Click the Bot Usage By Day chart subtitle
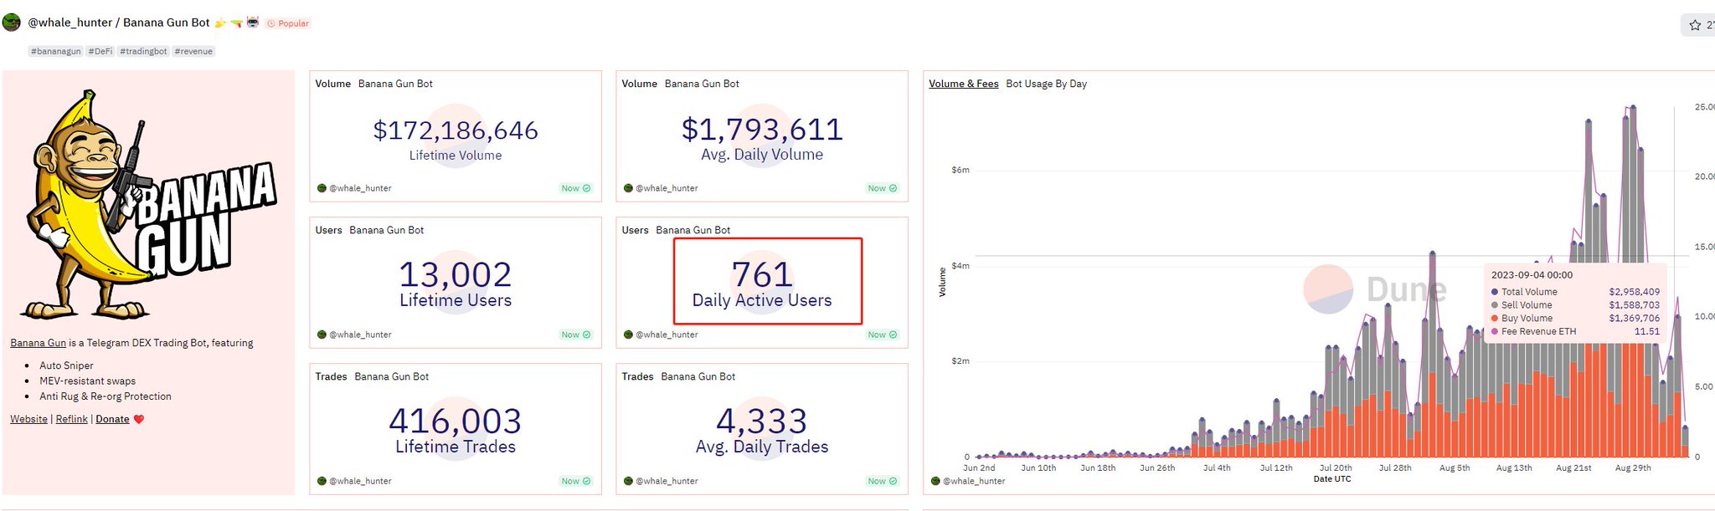This screenshot has width=1715, height=511. (1047, 84)
